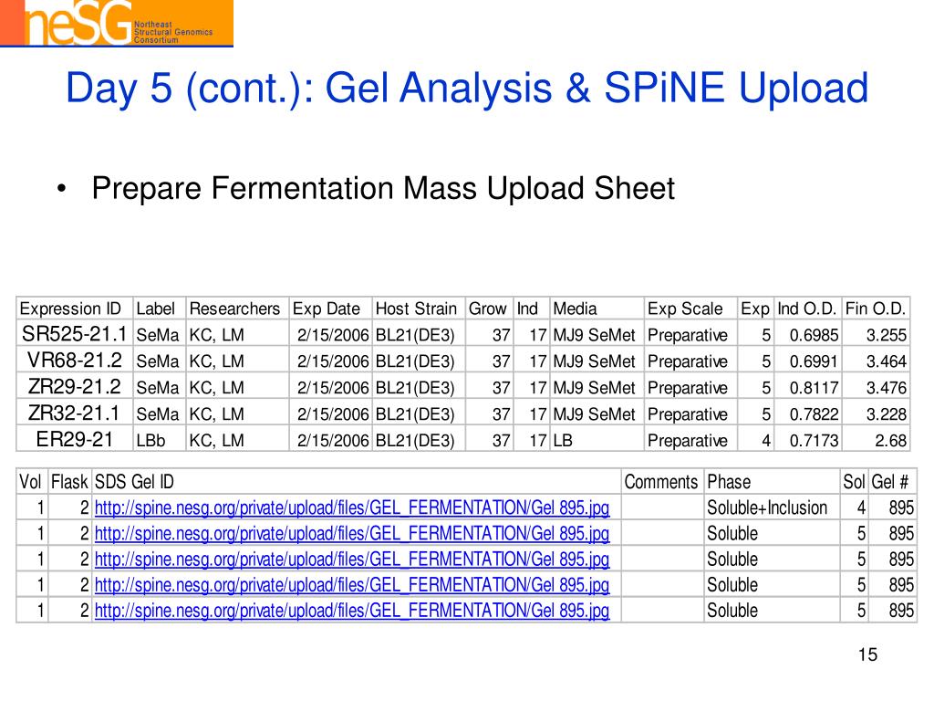This screenshot has width=934, height=701.
Task: Click slide page number 15
Action: tap(868, 654)
